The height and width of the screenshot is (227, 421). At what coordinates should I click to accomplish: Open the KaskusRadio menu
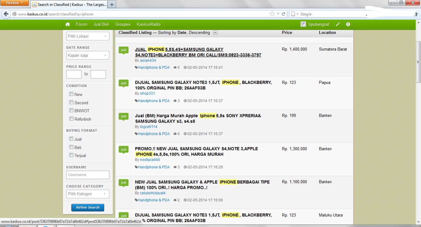[149, 24]
